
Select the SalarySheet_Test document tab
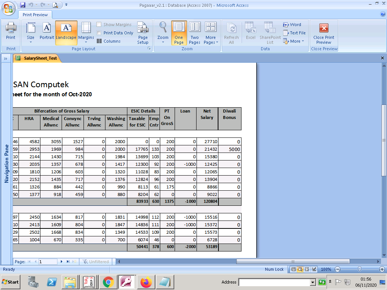[x=37, y=58]
